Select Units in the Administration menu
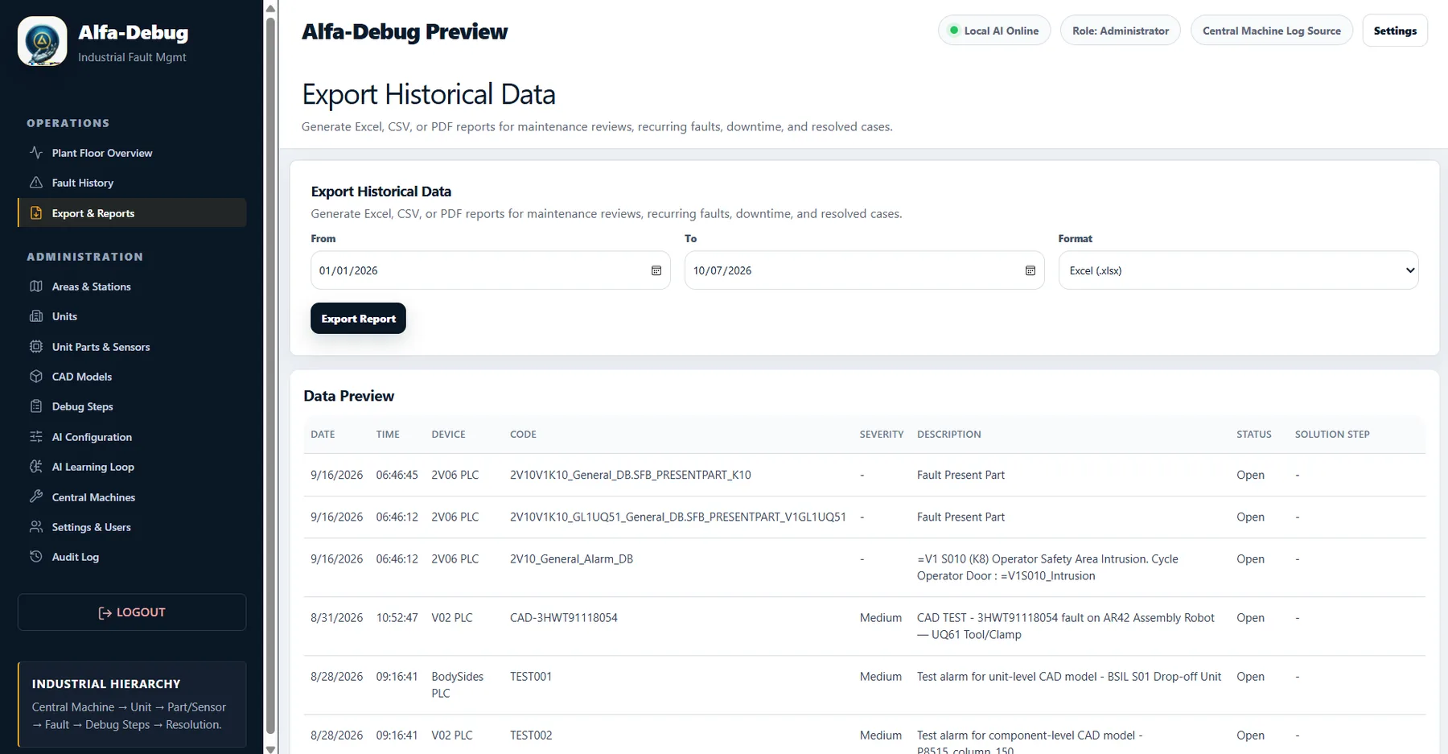This screenshot has height=754, width=1448. coord(132,316)
